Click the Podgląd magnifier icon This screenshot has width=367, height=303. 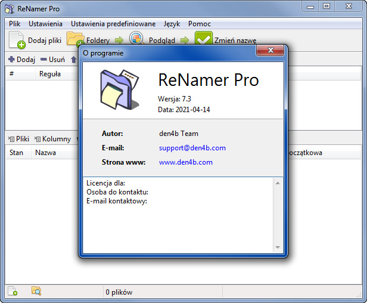136,38
